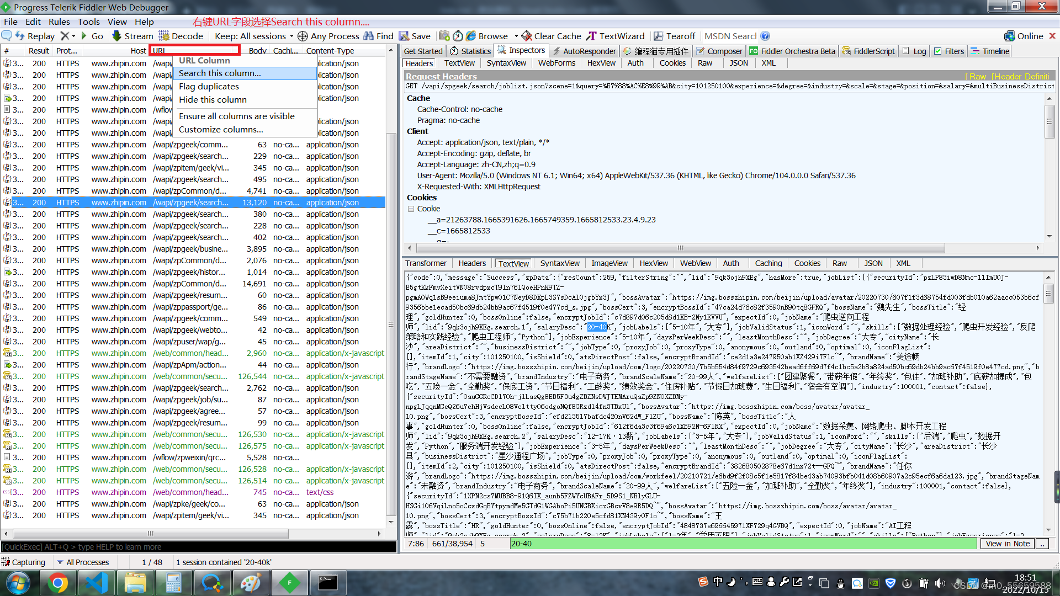This screenshot has height=596, width=1060.
Task: Click Browse with the IE icon
Action: point(471,36)
